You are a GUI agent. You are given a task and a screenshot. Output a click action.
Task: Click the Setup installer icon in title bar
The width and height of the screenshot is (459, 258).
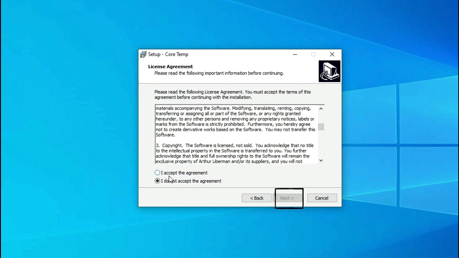[x=143, y=54]
